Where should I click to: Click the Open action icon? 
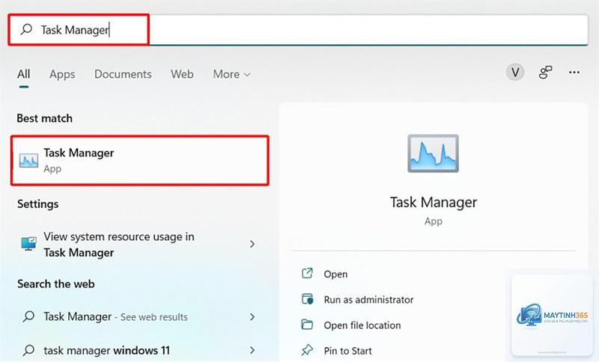307,273
